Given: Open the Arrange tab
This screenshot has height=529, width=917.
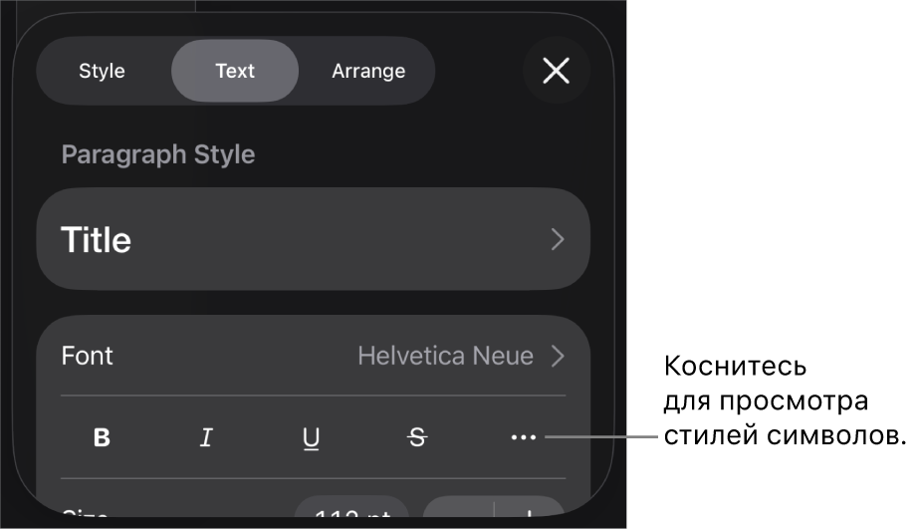Looking at the screenshot, I should (x=368, y=71).
